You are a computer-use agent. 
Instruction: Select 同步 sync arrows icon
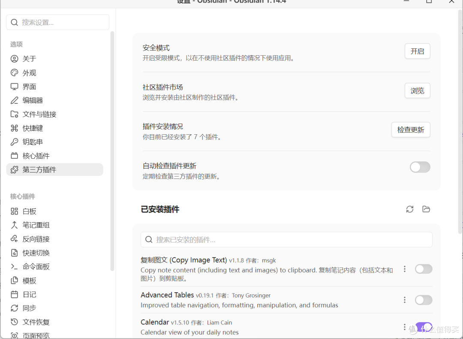coord(14,308)
